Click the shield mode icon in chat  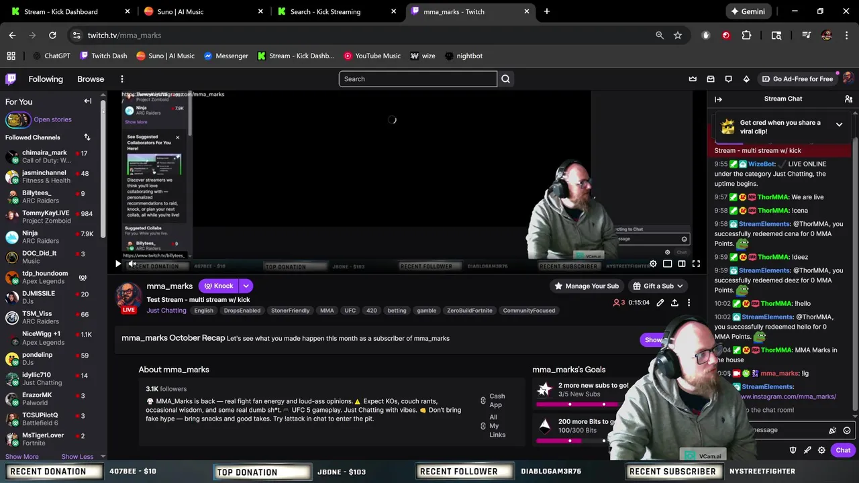click(793, 450)
